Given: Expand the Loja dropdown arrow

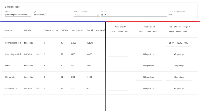Looking at the screenshot, I should [71, 14].
